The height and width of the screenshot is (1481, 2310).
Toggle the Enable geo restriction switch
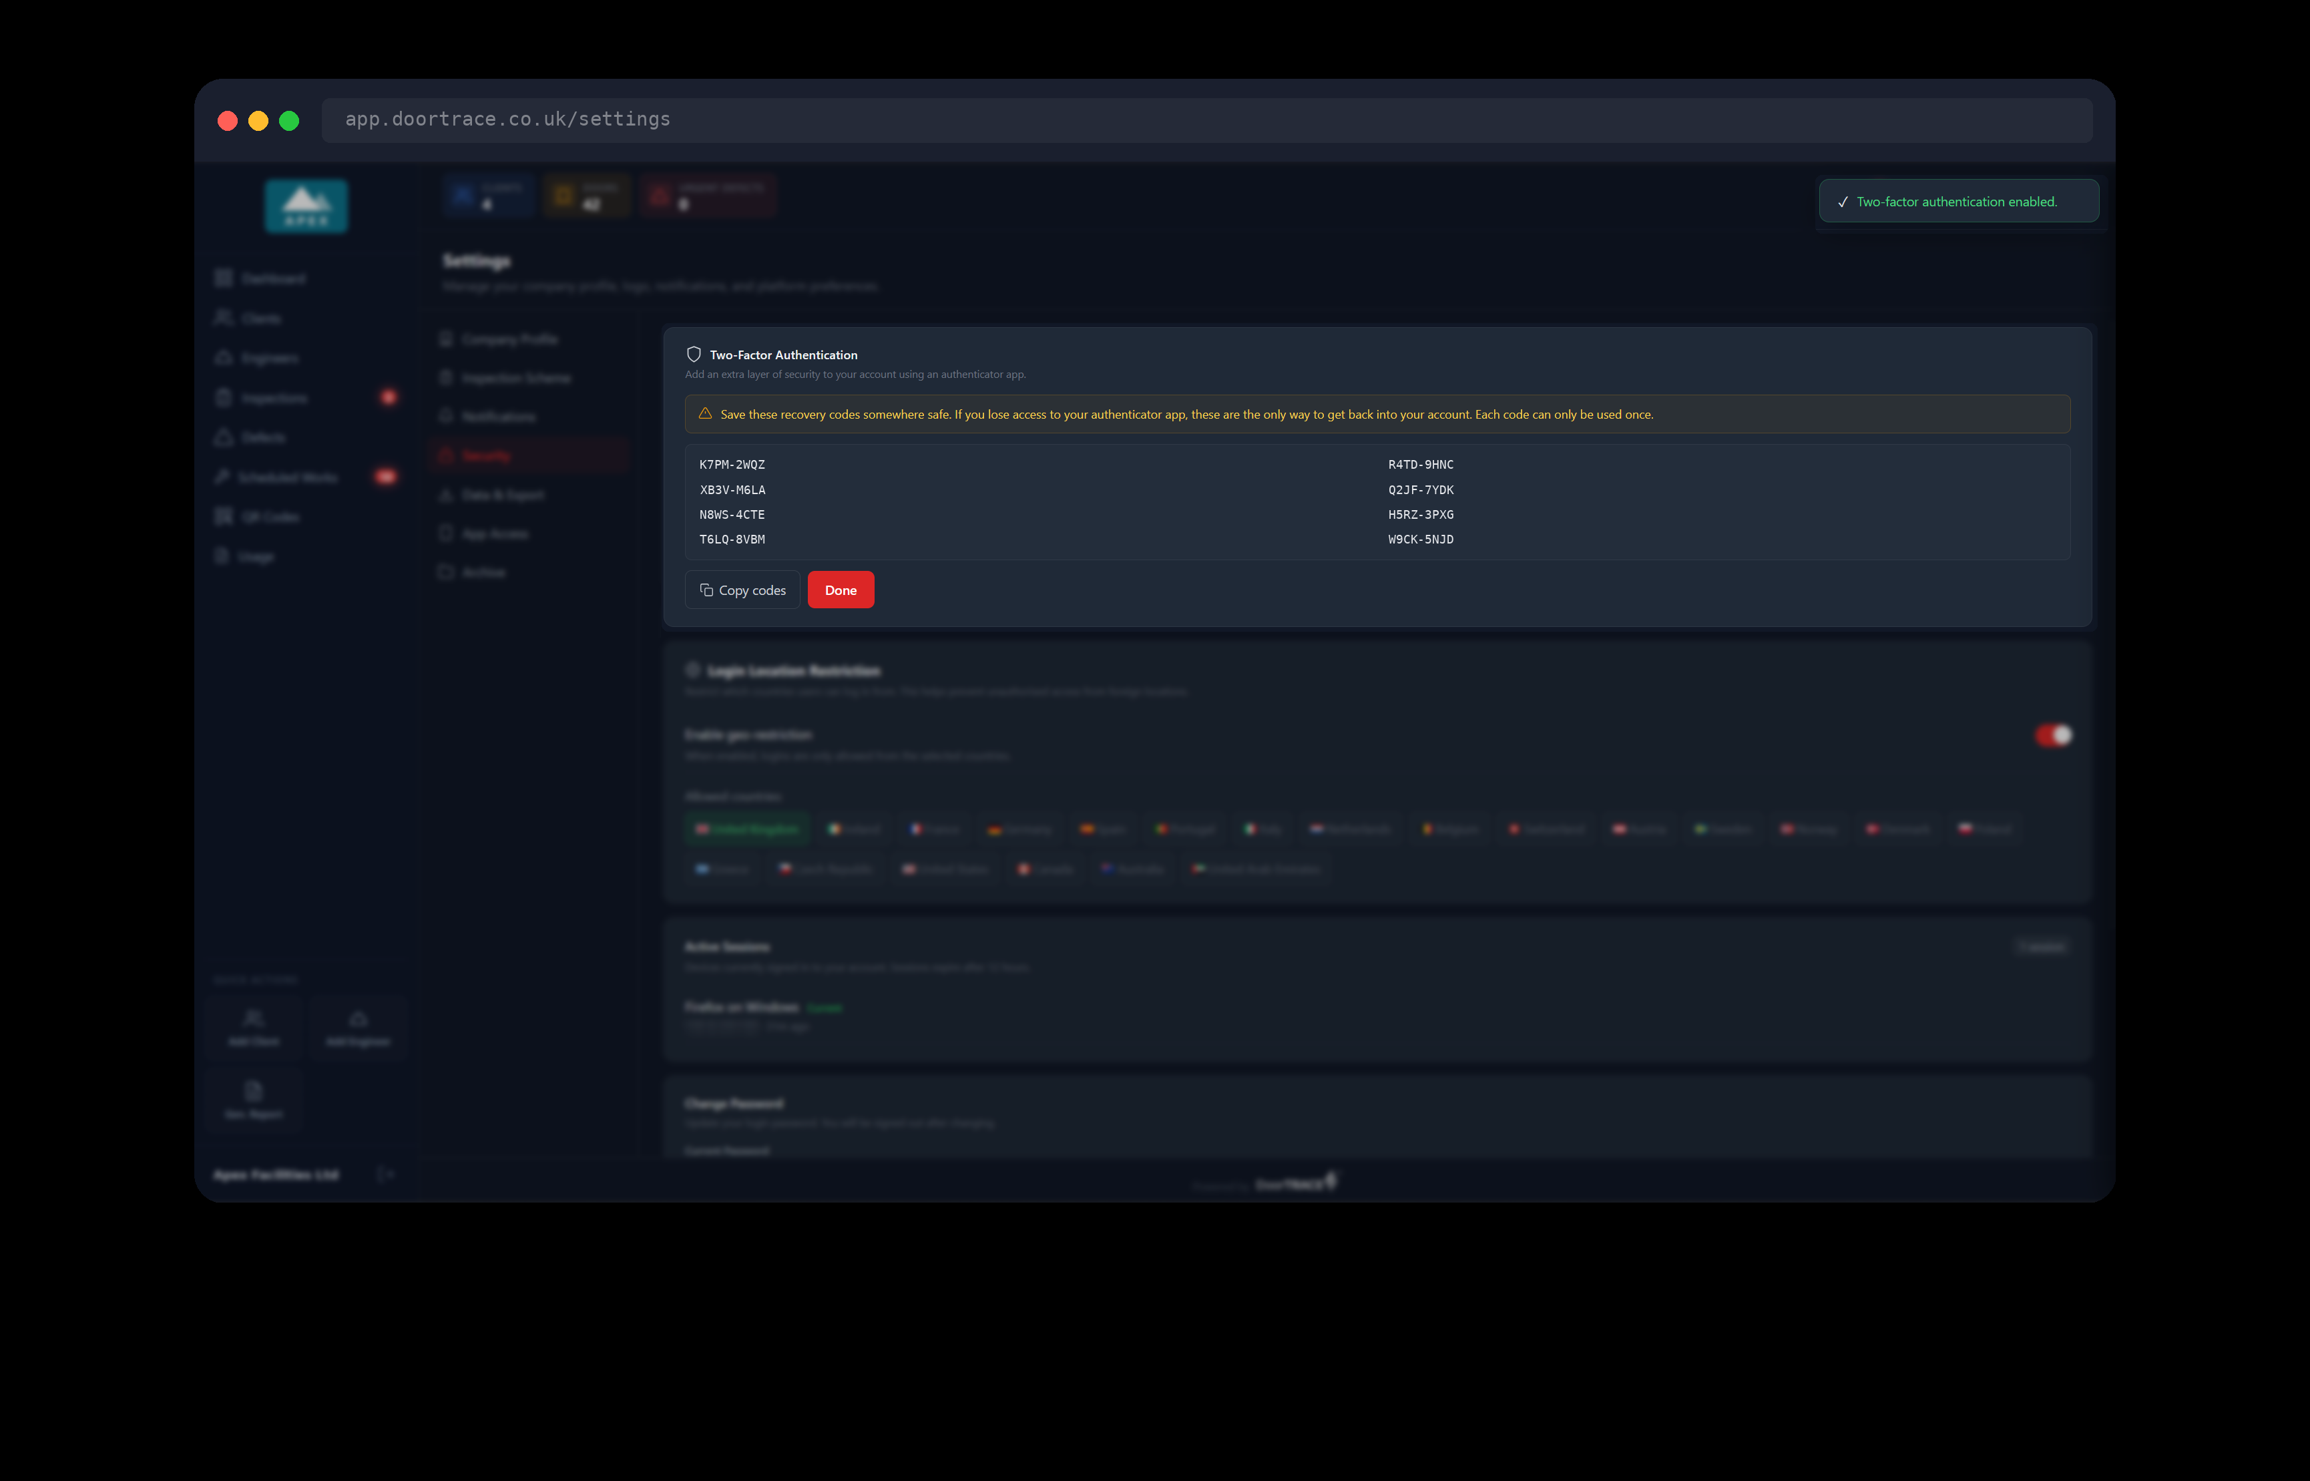(2052, 734)
